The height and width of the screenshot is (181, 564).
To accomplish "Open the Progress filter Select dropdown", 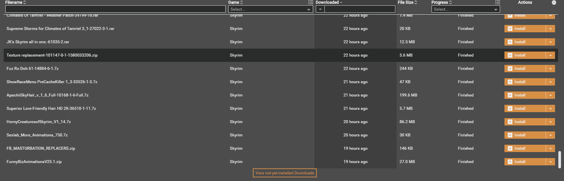I will pyautogui.click(x=466, y=9).
